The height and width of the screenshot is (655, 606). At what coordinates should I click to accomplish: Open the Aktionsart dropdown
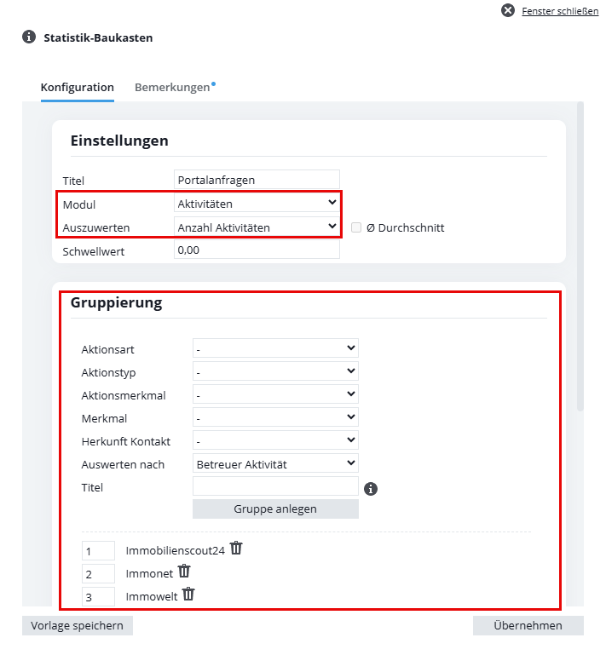coord(275,349)
